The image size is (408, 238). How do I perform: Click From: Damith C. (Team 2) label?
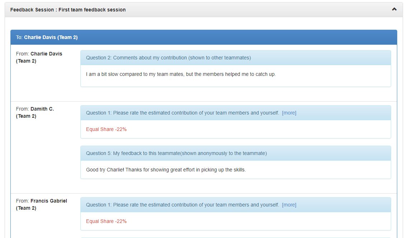pyautogui.click(x=35, y=112)
